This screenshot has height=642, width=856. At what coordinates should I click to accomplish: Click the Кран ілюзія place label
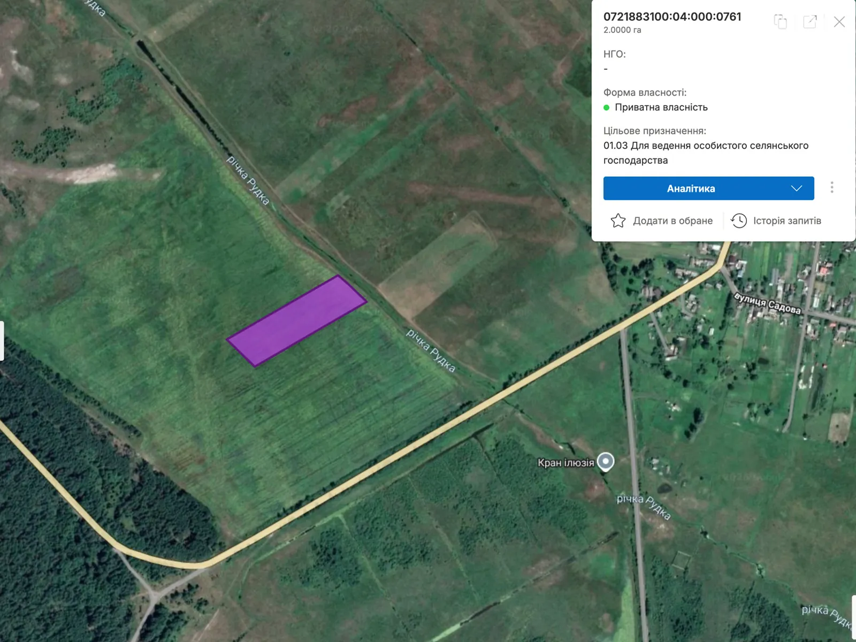(565, 463)
